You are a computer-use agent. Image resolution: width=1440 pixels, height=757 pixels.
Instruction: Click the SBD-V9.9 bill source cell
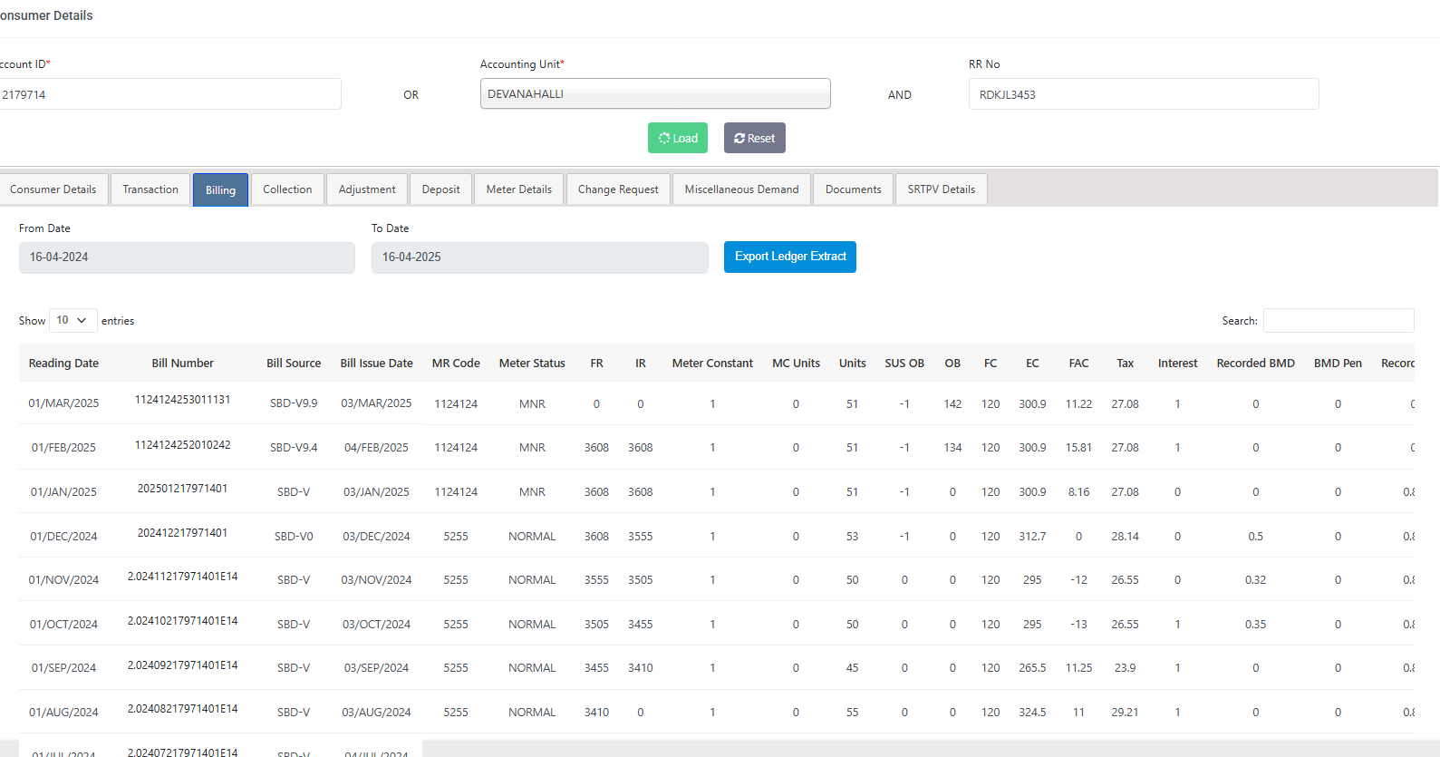click(294, 403)
